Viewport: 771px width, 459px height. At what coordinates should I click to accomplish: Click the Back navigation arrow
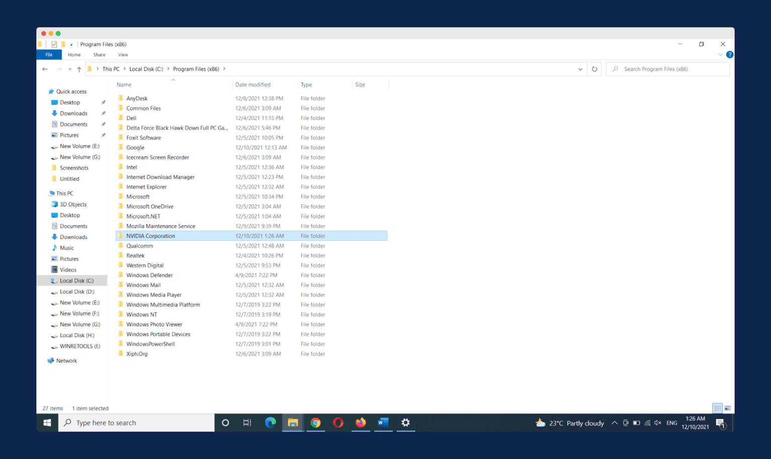pyautogui.click(x=45, y=69)
